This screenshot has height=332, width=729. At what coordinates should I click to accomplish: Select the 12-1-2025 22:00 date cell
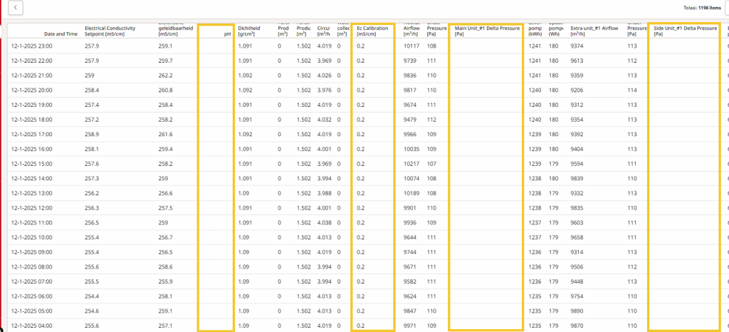coord(31,61)
